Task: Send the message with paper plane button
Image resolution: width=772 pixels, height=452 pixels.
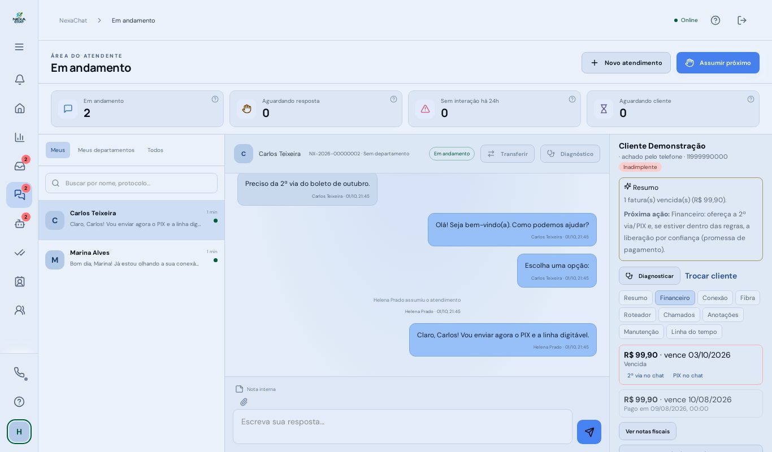Action: tap(589, 432)
